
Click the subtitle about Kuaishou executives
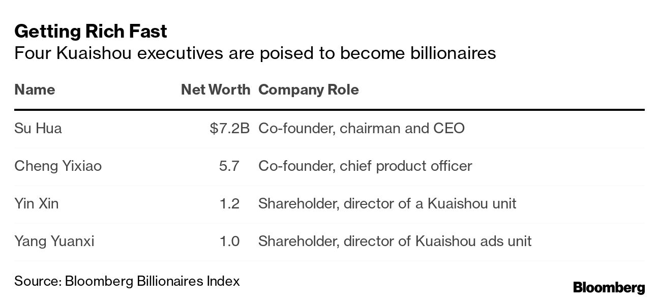(255, 53)
